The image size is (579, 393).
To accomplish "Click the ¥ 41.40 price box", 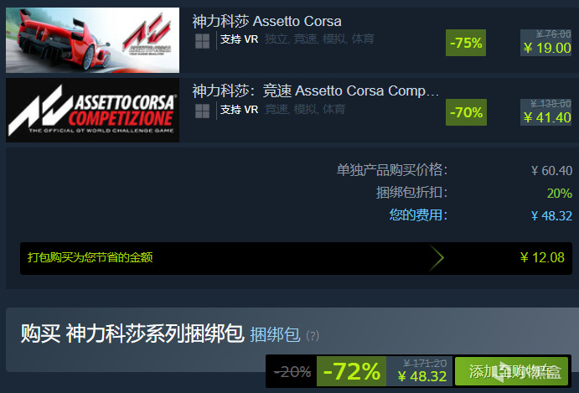I will point(545,112).
